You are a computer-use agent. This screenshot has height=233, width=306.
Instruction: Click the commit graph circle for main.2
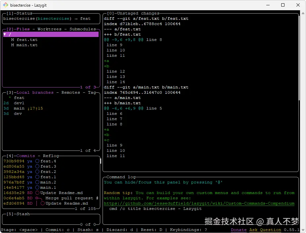click(37, 182)
